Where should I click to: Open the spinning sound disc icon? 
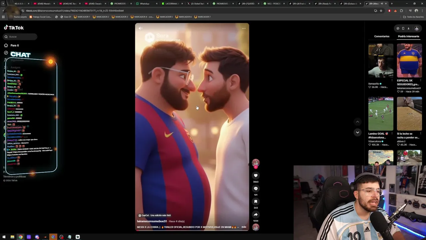(256, 227)
